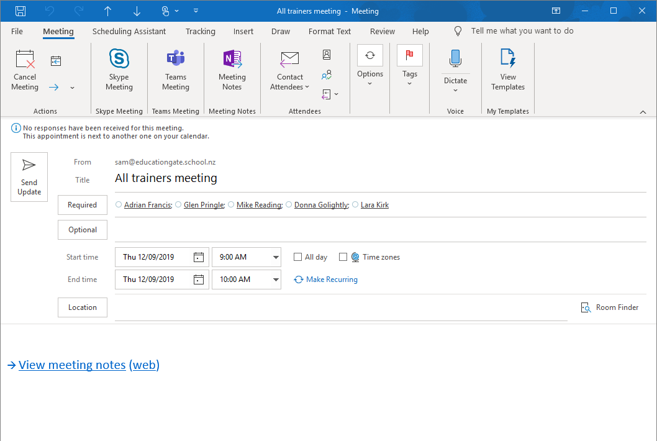Collapse the ribbon with the chevron
This screenshot has height=441, width=657.
[x=643, y=111]
